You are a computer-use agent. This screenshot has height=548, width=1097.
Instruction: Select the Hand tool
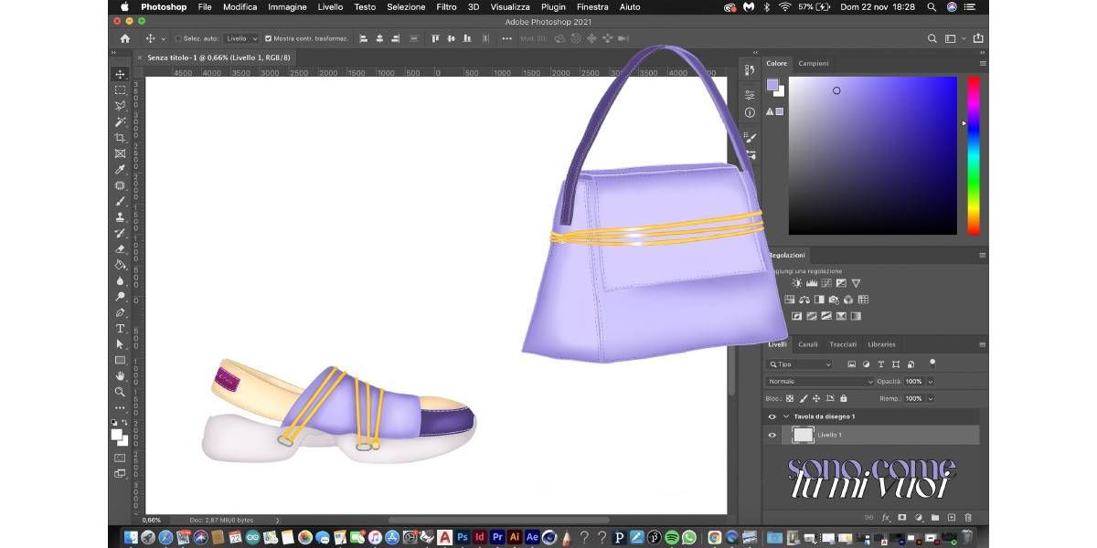pyautogui.click(x=120, y=375)
